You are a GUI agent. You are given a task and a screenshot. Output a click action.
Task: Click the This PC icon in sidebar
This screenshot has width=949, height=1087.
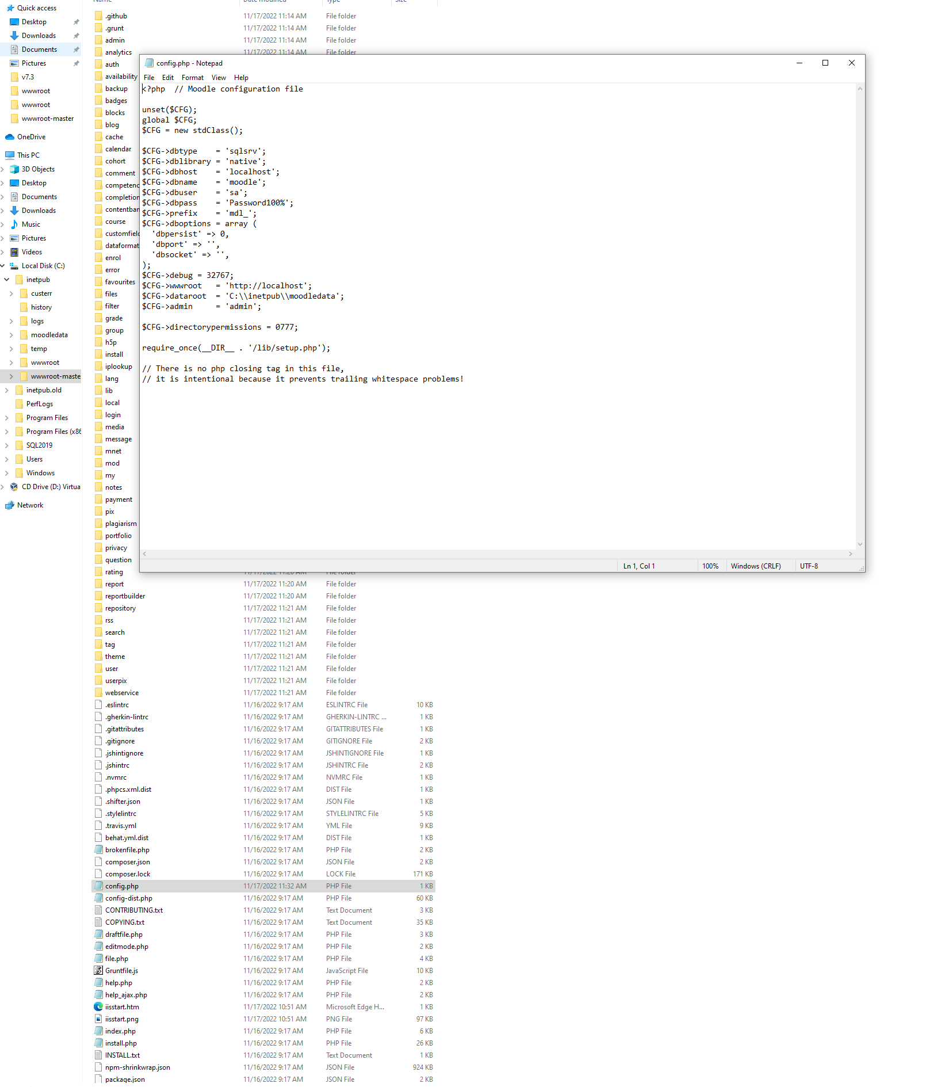(x=10, y=155)
